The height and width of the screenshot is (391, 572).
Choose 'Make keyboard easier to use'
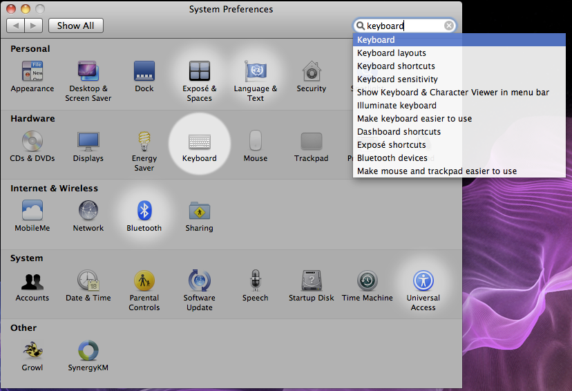(459, 119)
